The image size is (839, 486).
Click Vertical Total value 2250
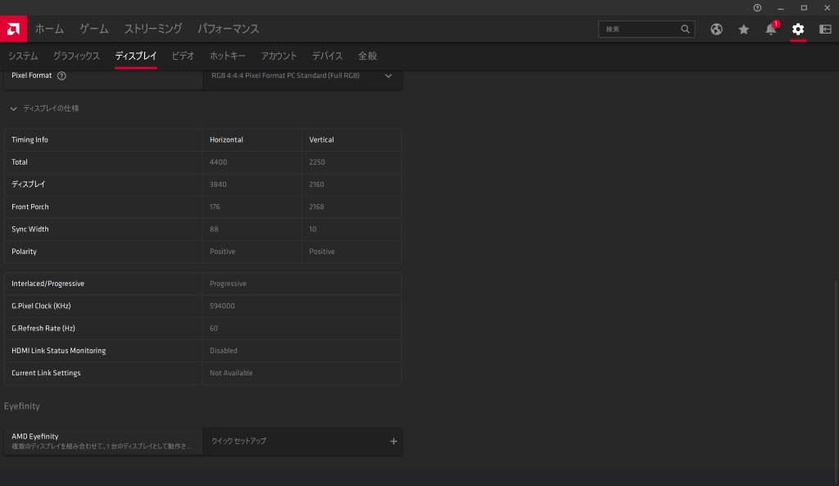[317, 162]
